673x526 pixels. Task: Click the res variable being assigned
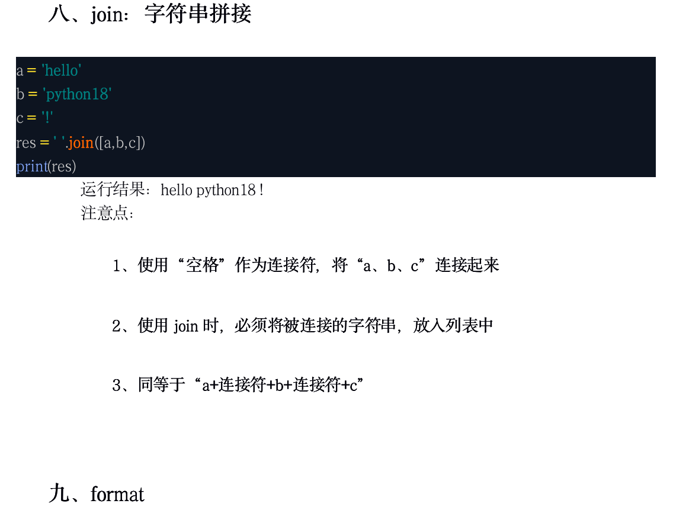tap(26, 143)
